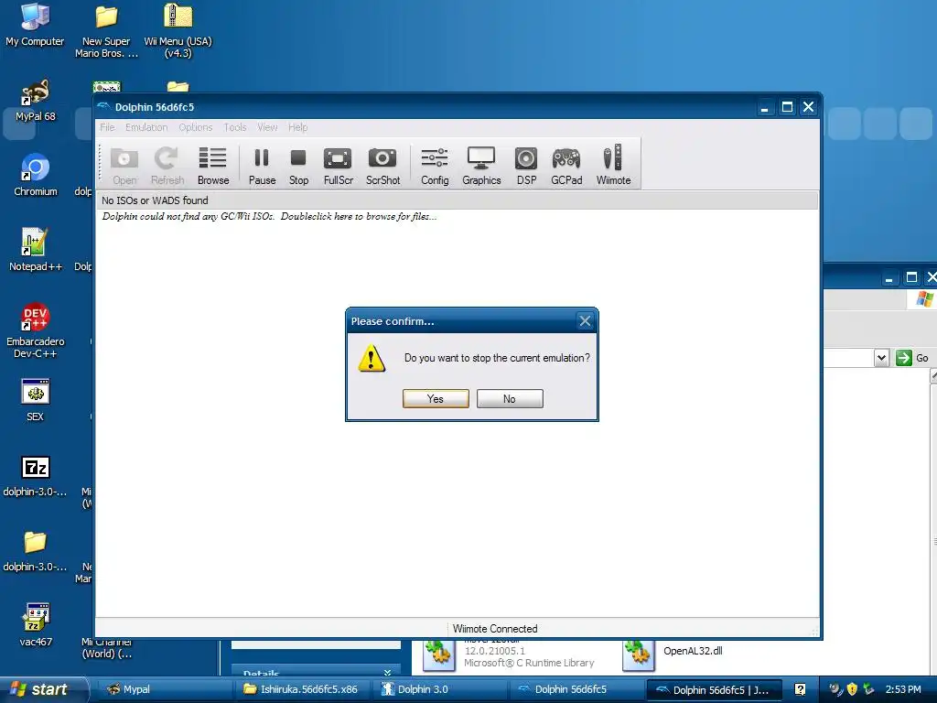Click the Refresh toolbar icon

coord(167,166)
